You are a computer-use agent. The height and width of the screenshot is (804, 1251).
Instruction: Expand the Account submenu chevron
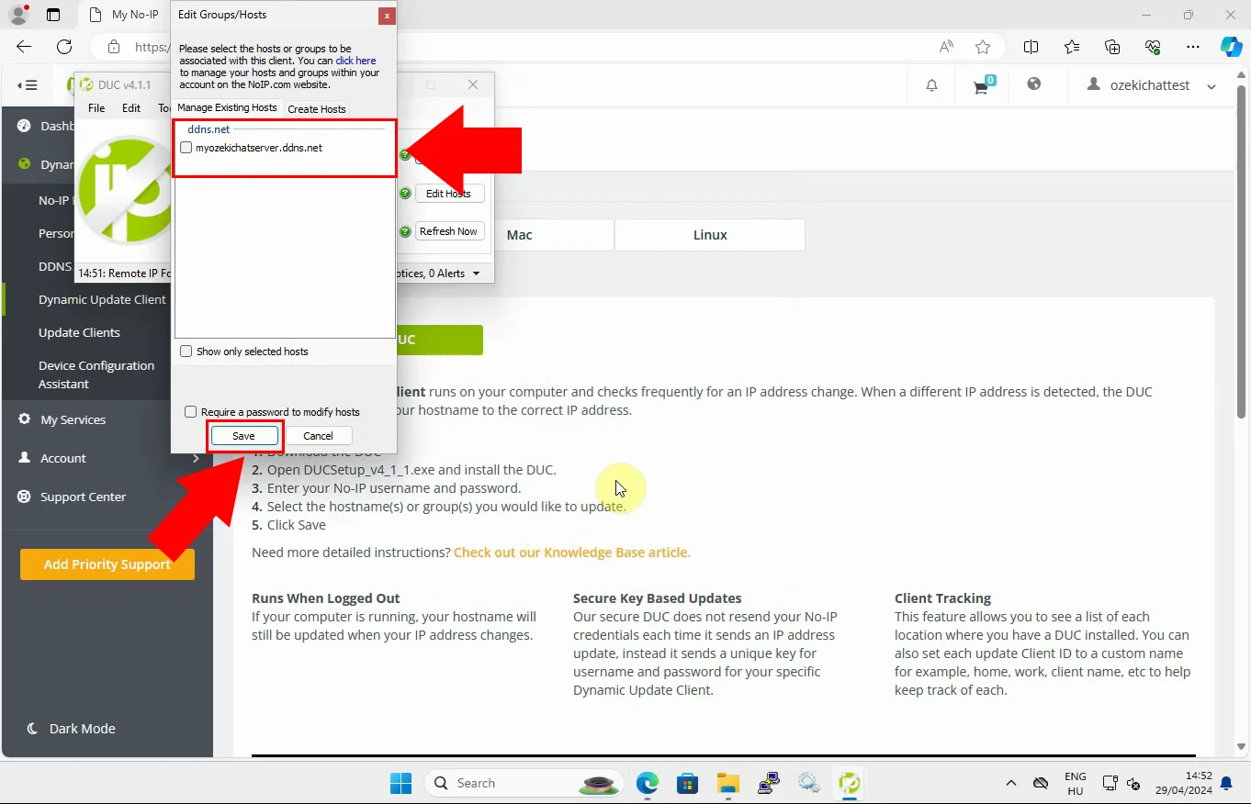click(x=196, y=458)
